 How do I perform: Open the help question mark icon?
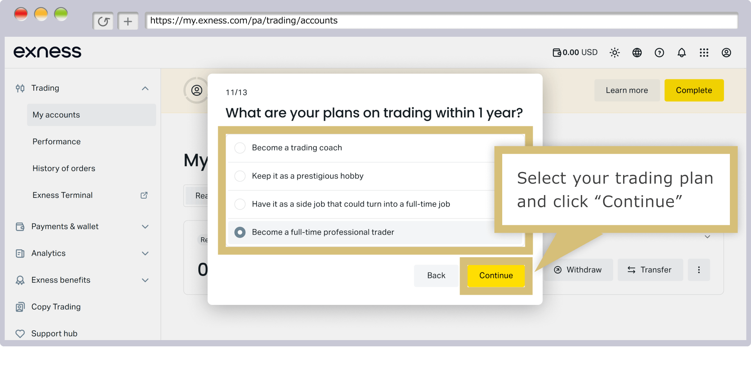[659, 52]
